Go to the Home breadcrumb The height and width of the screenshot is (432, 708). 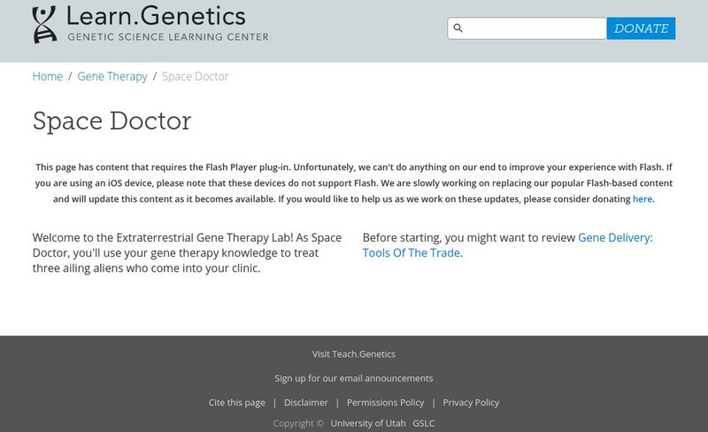coord(48,76)
